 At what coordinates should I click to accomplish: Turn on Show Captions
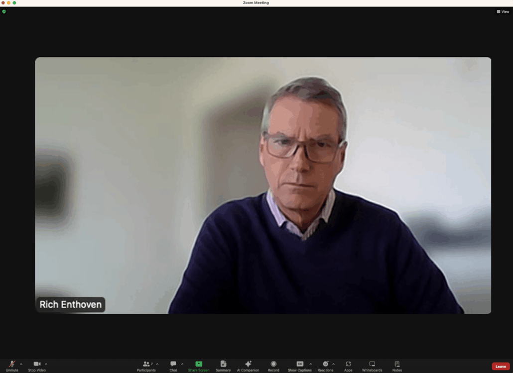[300, 365]
